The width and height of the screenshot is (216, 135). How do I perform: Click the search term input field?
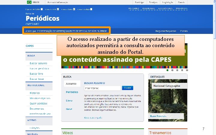point(103,88)
